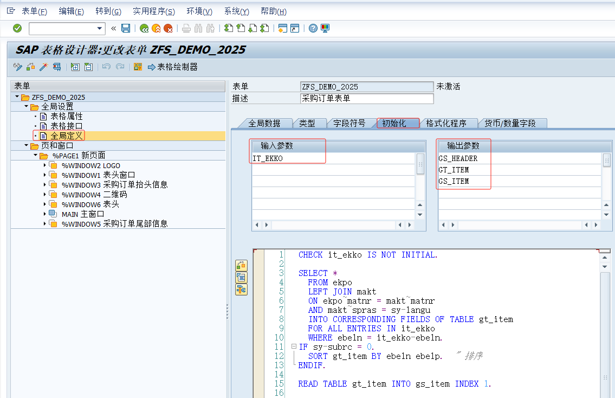The height and width of the screenshot is (398, 615).
Task: Click the Next Page icon
Action: pyautogui.click(x=253, y=28)
